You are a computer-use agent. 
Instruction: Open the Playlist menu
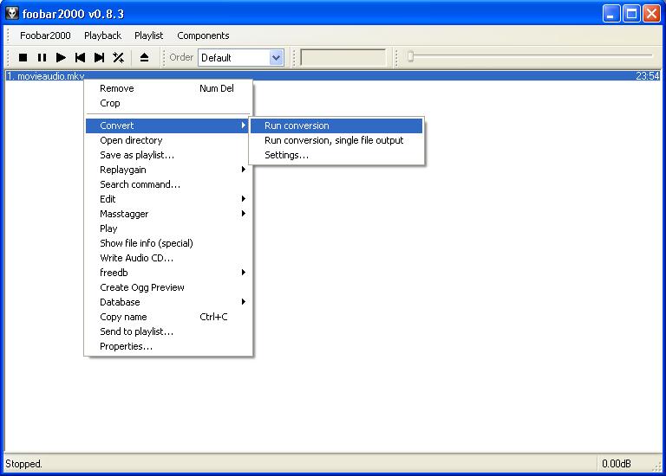148,35
